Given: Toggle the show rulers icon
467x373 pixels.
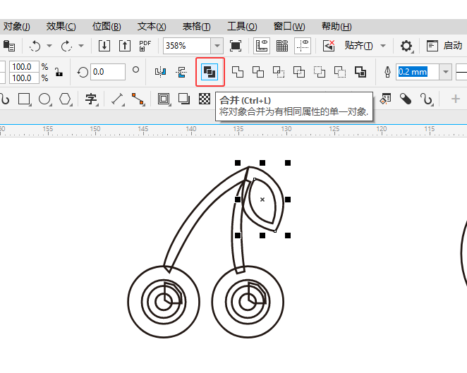Looking at the screenshot, I should click(262, 46).
